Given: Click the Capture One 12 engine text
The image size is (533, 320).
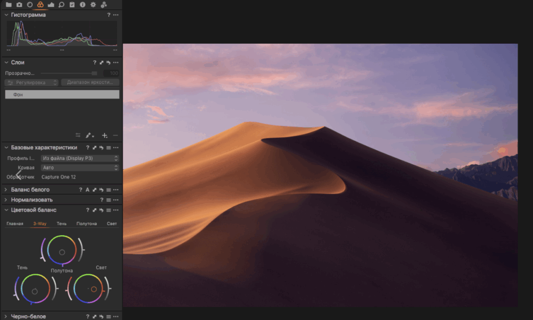Looking at the screenshot, I should 58,177.
